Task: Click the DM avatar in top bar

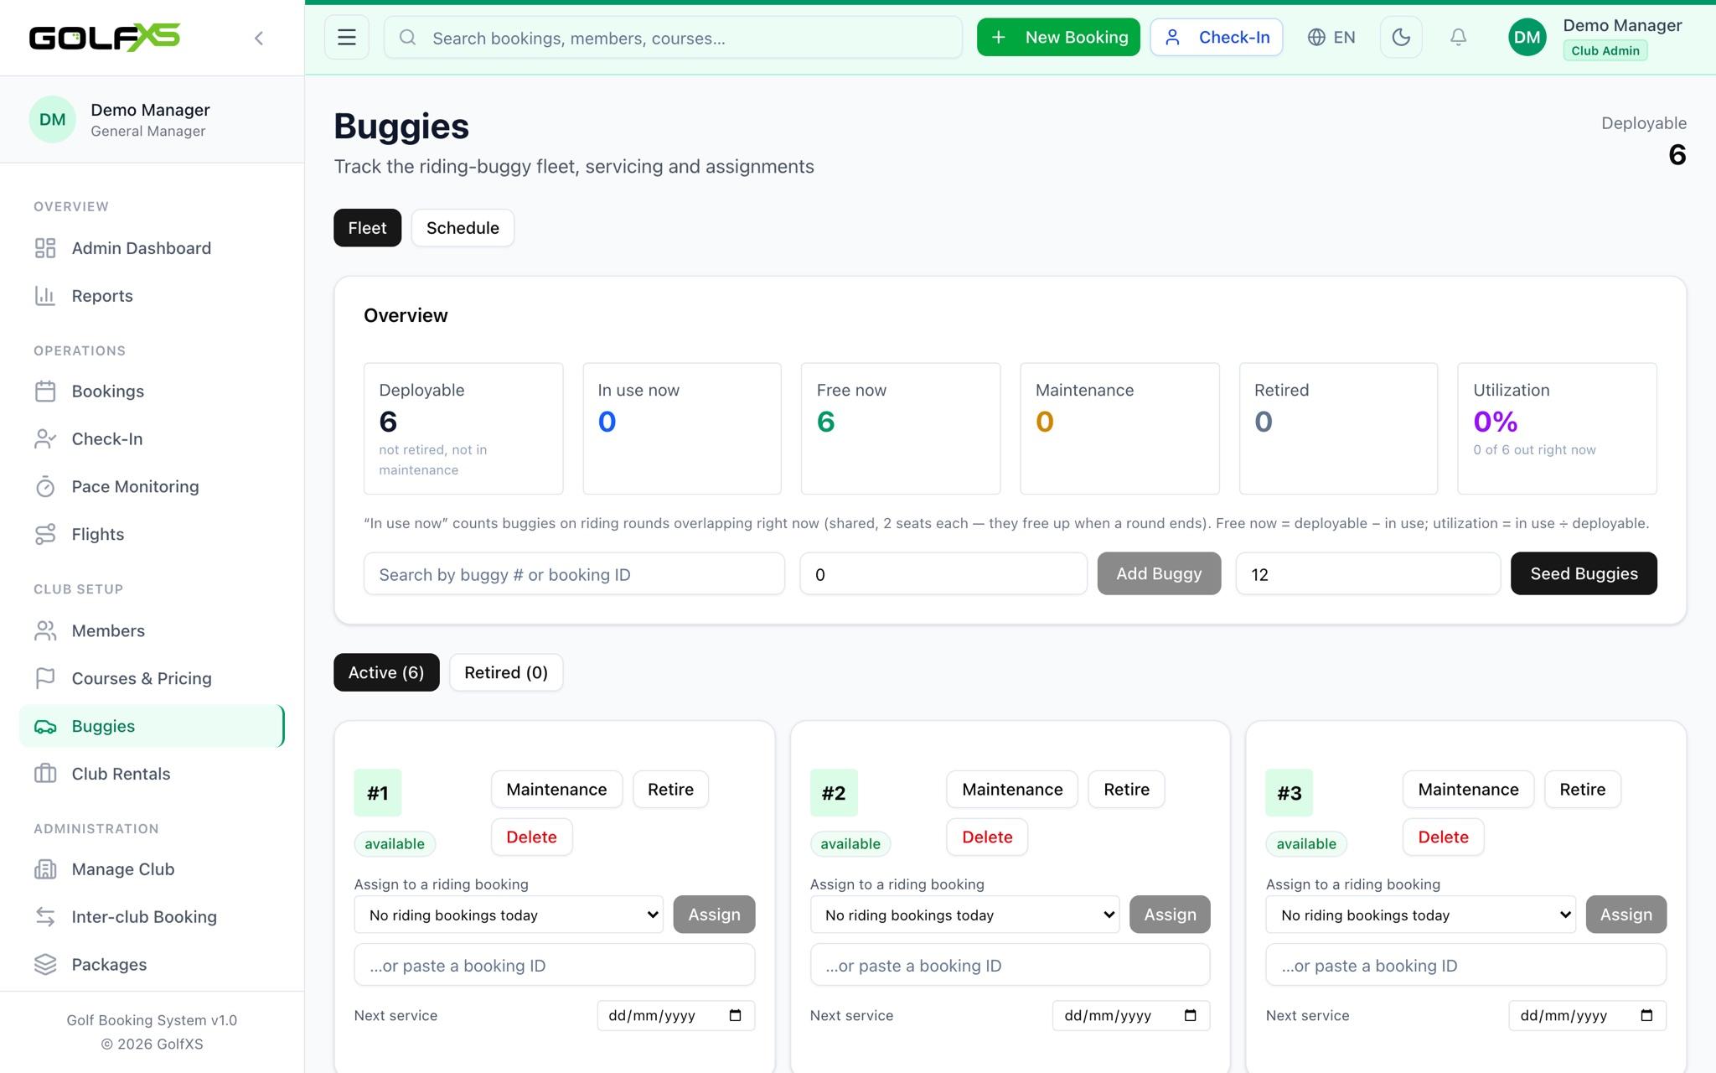Action: pyautogui.click(x=1527, y=37)
